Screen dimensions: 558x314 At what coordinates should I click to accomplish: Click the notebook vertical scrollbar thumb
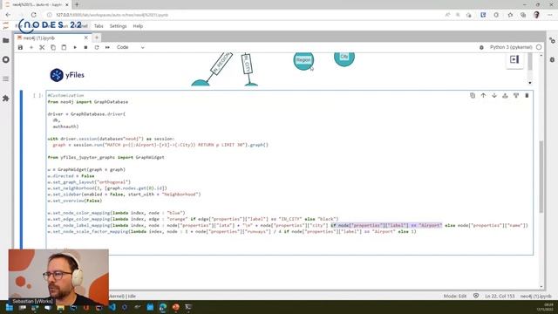(541, 176)
